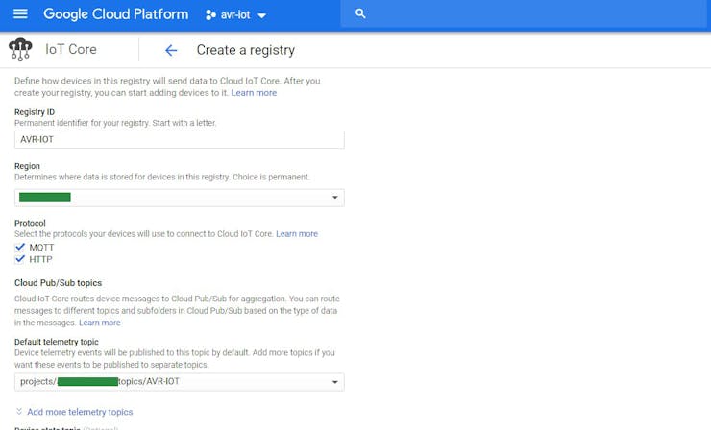Viewport: 711px width, 430px height.
Task: Open the avr-iot project selector dropdown
Action: pyautogui.click(x=235, y=15)
